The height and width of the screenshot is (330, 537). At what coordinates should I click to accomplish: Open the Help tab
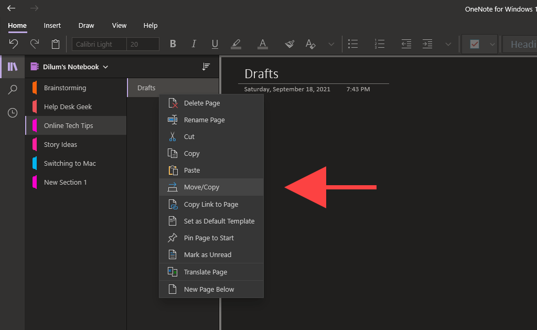pos(151,25)
